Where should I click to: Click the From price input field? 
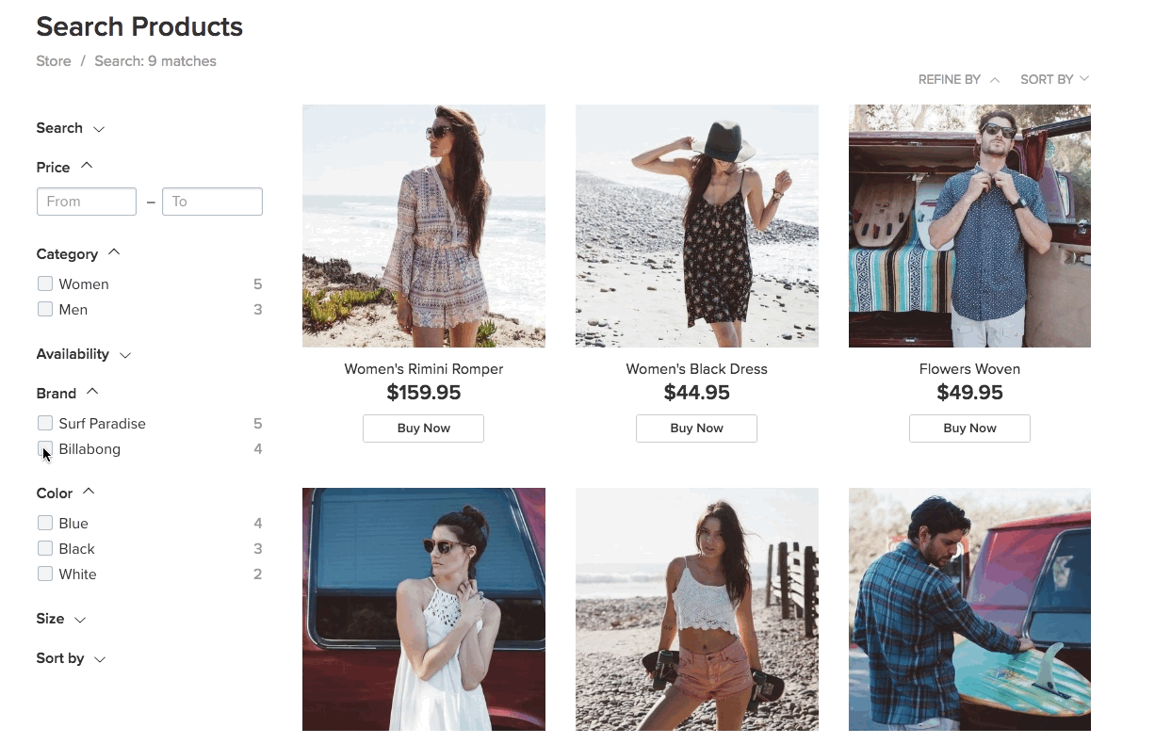(86, 201)
